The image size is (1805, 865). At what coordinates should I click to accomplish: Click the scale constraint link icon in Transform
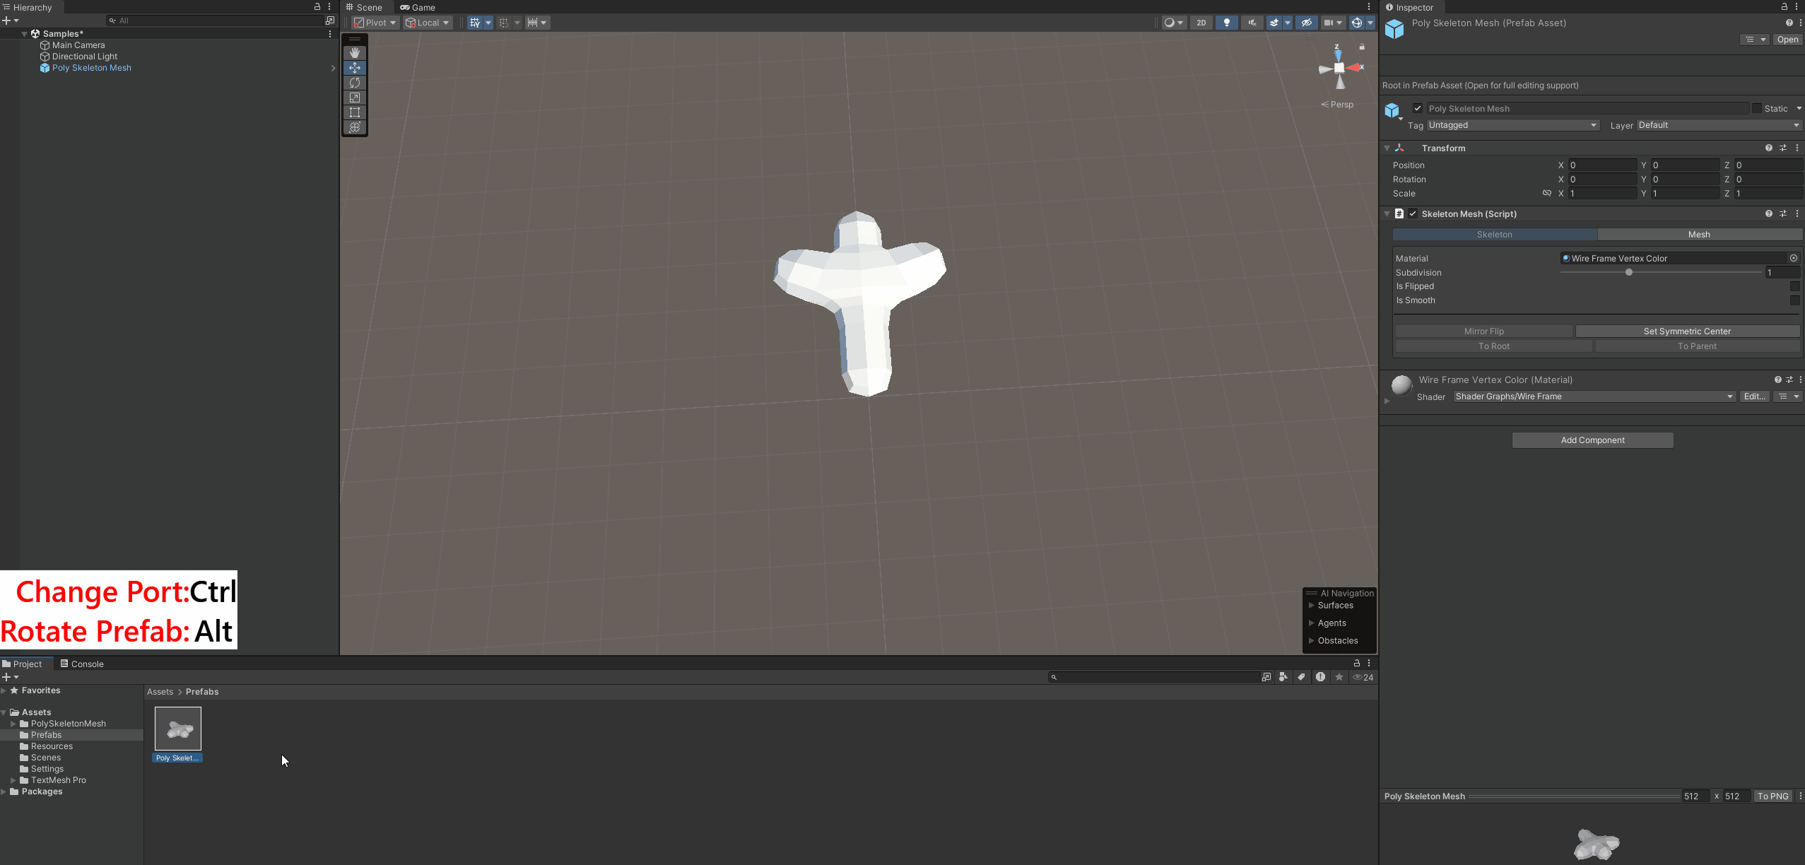(1547, 193)
